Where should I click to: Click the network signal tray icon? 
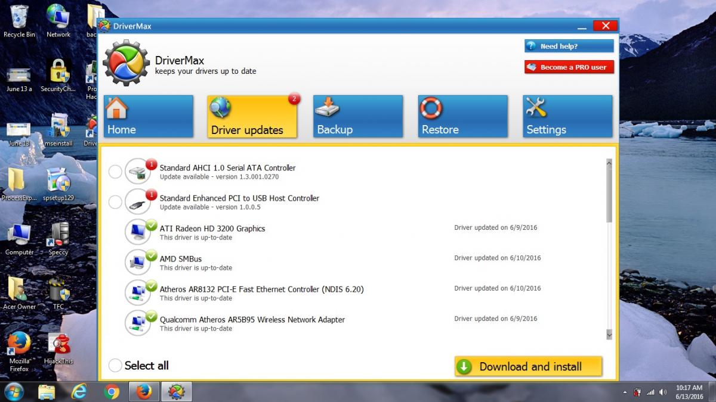pyautogui.click(x=650, y=392)
